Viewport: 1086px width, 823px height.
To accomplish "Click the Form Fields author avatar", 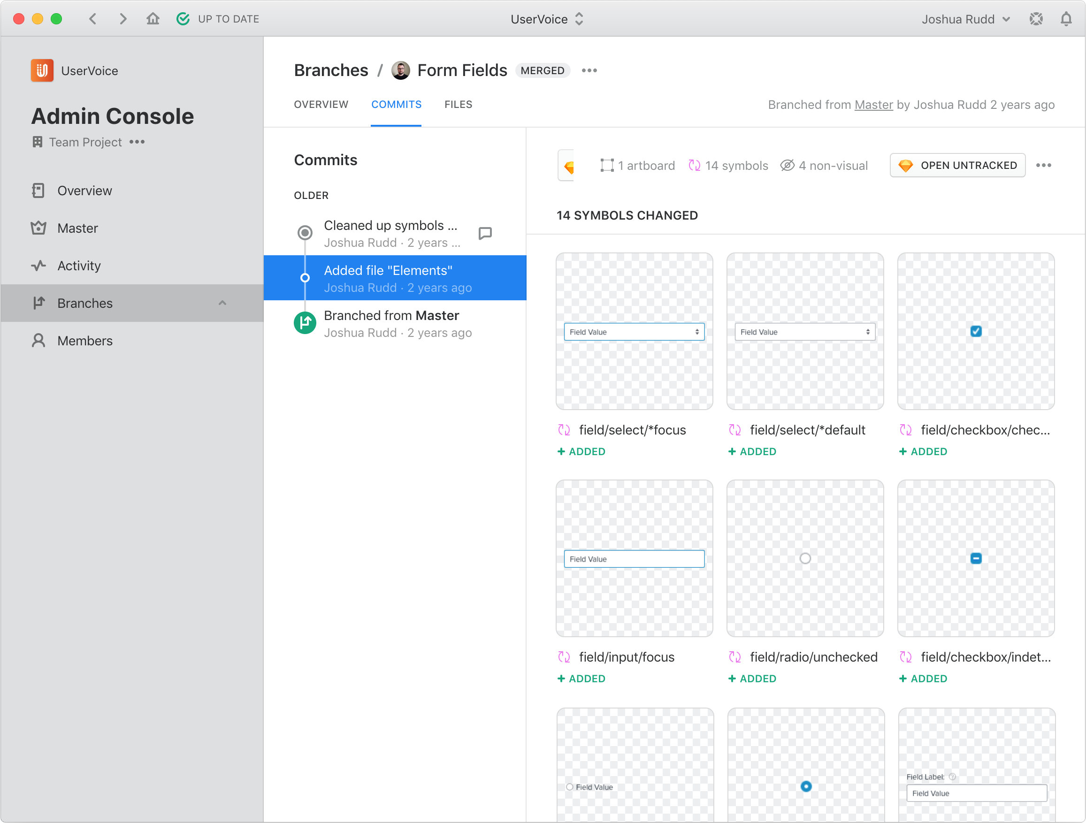I will (401, 70).
